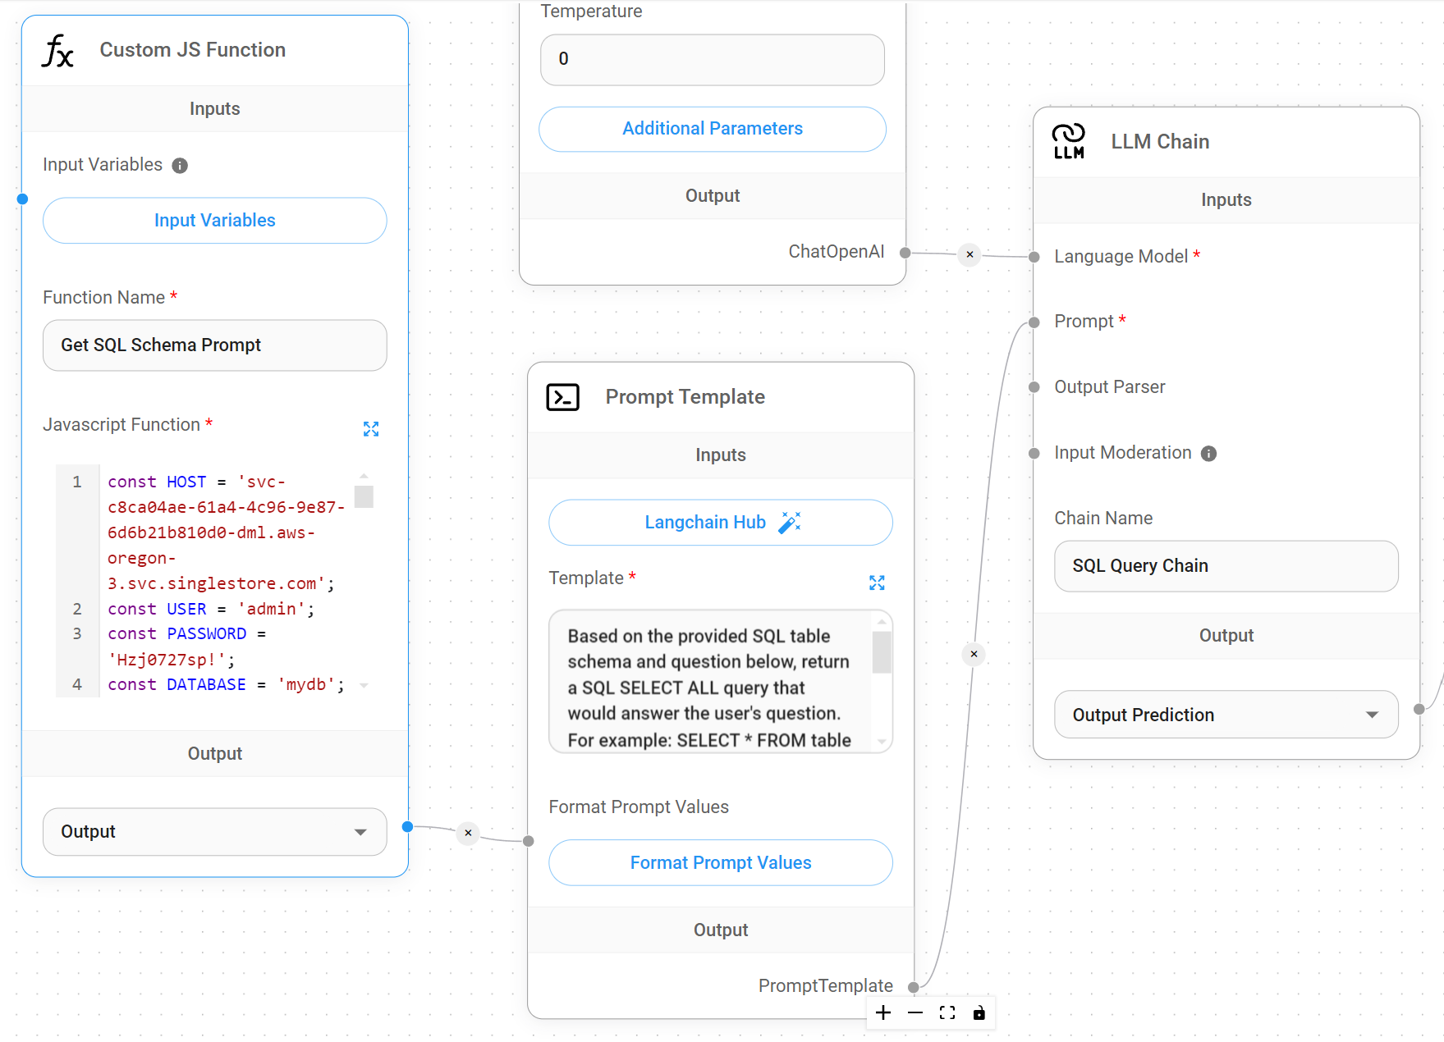Zoom in on the canvas
The height and width of the screenshot is (1042, 1444).
tap(883, 1012)
